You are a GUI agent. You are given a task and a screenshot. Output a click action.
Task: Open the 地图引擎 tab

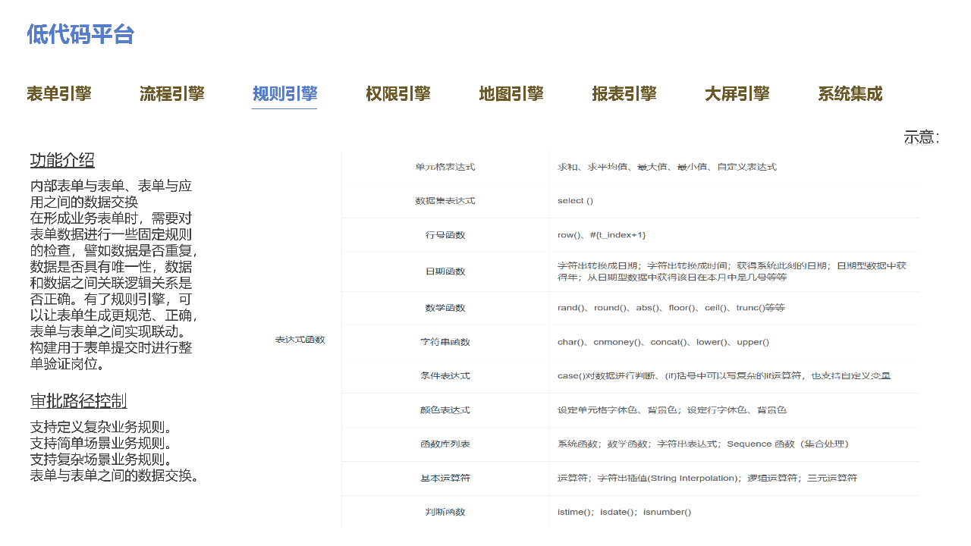pyautogui.click(x=511, y=94)
